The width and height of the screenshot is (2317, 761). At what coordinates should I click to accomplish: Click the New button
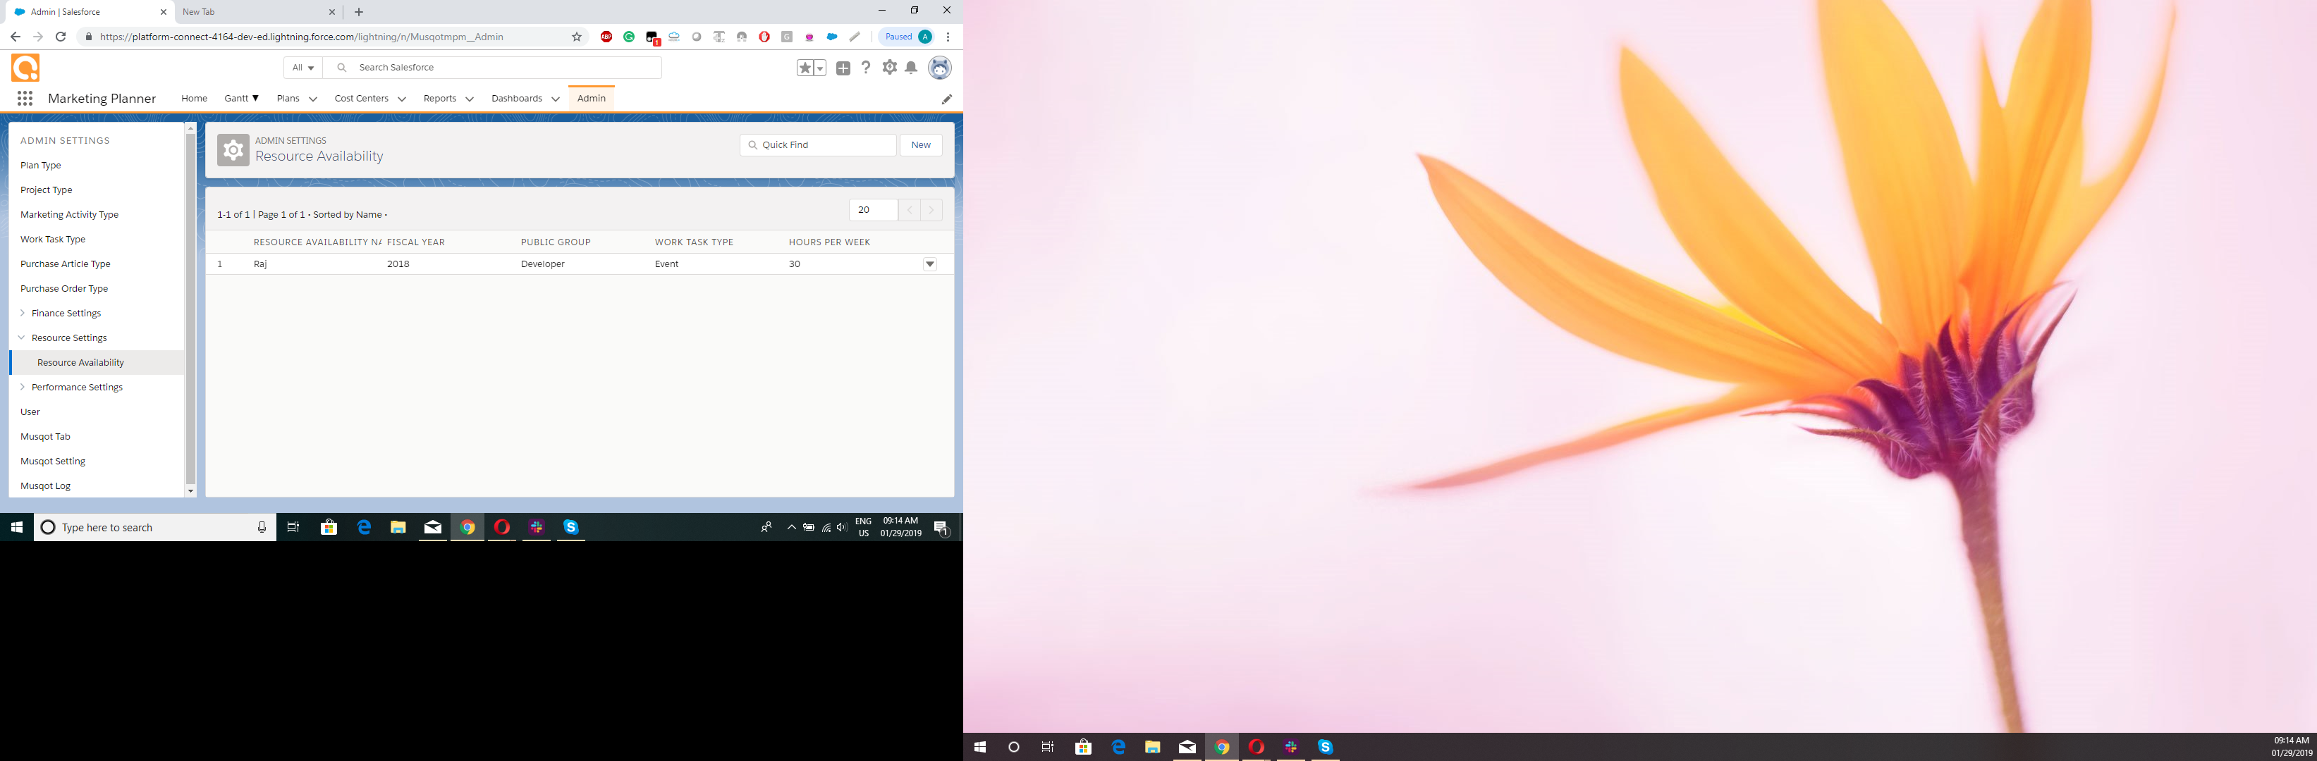(920, 144)
